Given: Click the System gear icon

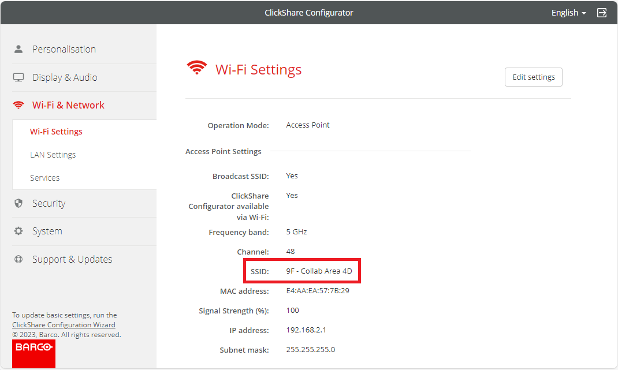Looking at the screenshot, I should click(x=18, y=231).
